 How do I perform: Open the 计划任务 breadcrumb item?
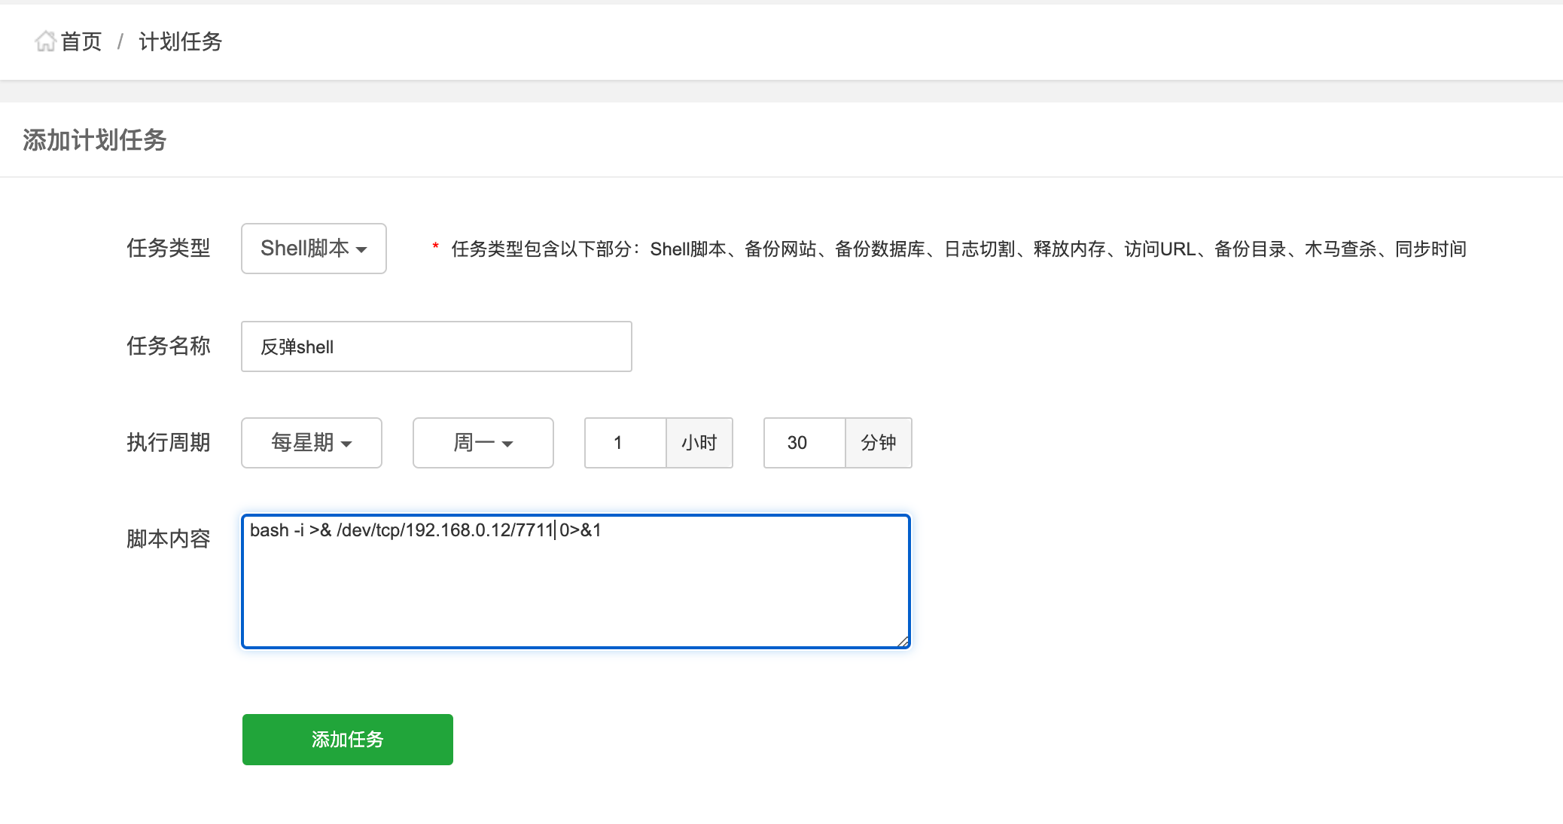[x=181, y=41]
